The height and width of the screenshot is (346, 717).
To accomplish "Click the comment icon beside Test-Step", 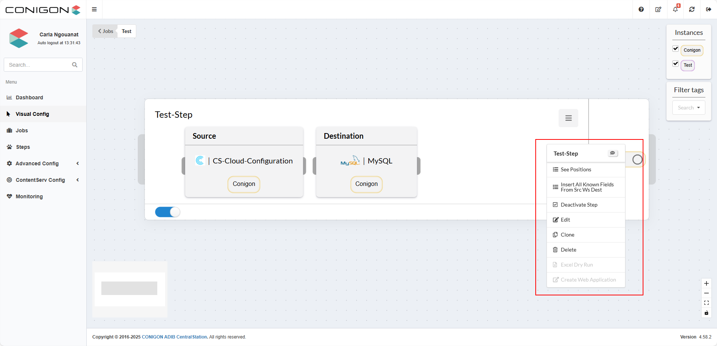I will pyautogui.click(x=613, y=153).
